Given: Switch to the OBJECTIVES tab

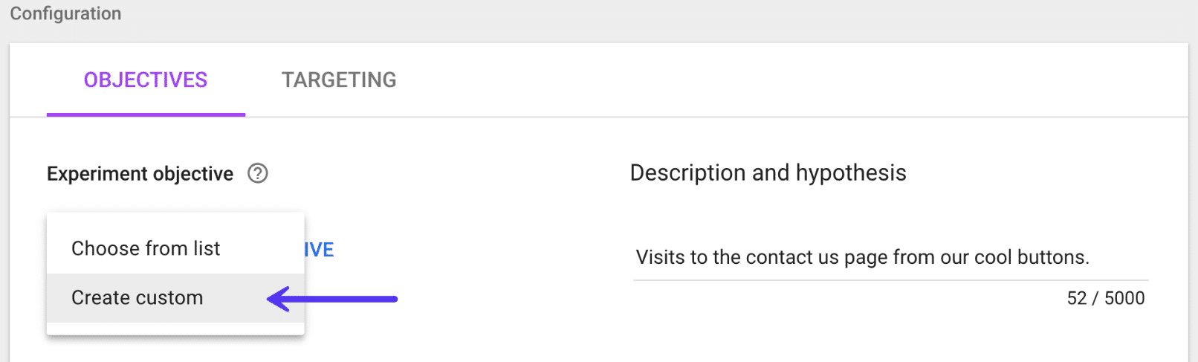Looking at the screenshot, I should point(146,80).
